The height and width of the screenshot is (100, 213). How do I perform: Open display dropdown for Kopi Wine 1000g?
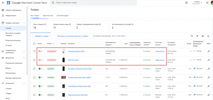pos(42,69)
